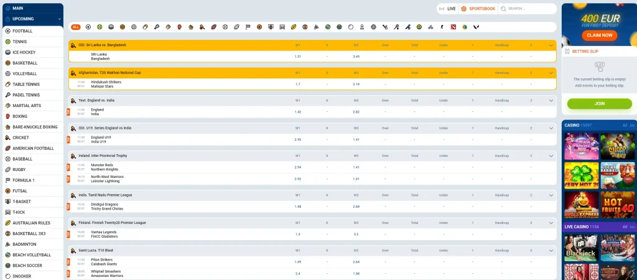The height and width of the screenshot is (280, 637).
Task: Collapse the Saint Lucia T10 Blast section
Action: pos(551,251)
